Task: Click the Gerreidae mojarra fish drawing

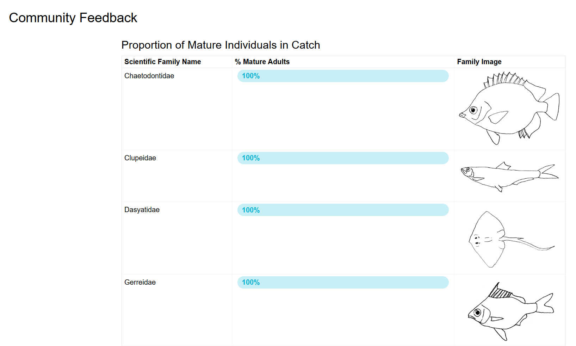Action: click(511, 311)
